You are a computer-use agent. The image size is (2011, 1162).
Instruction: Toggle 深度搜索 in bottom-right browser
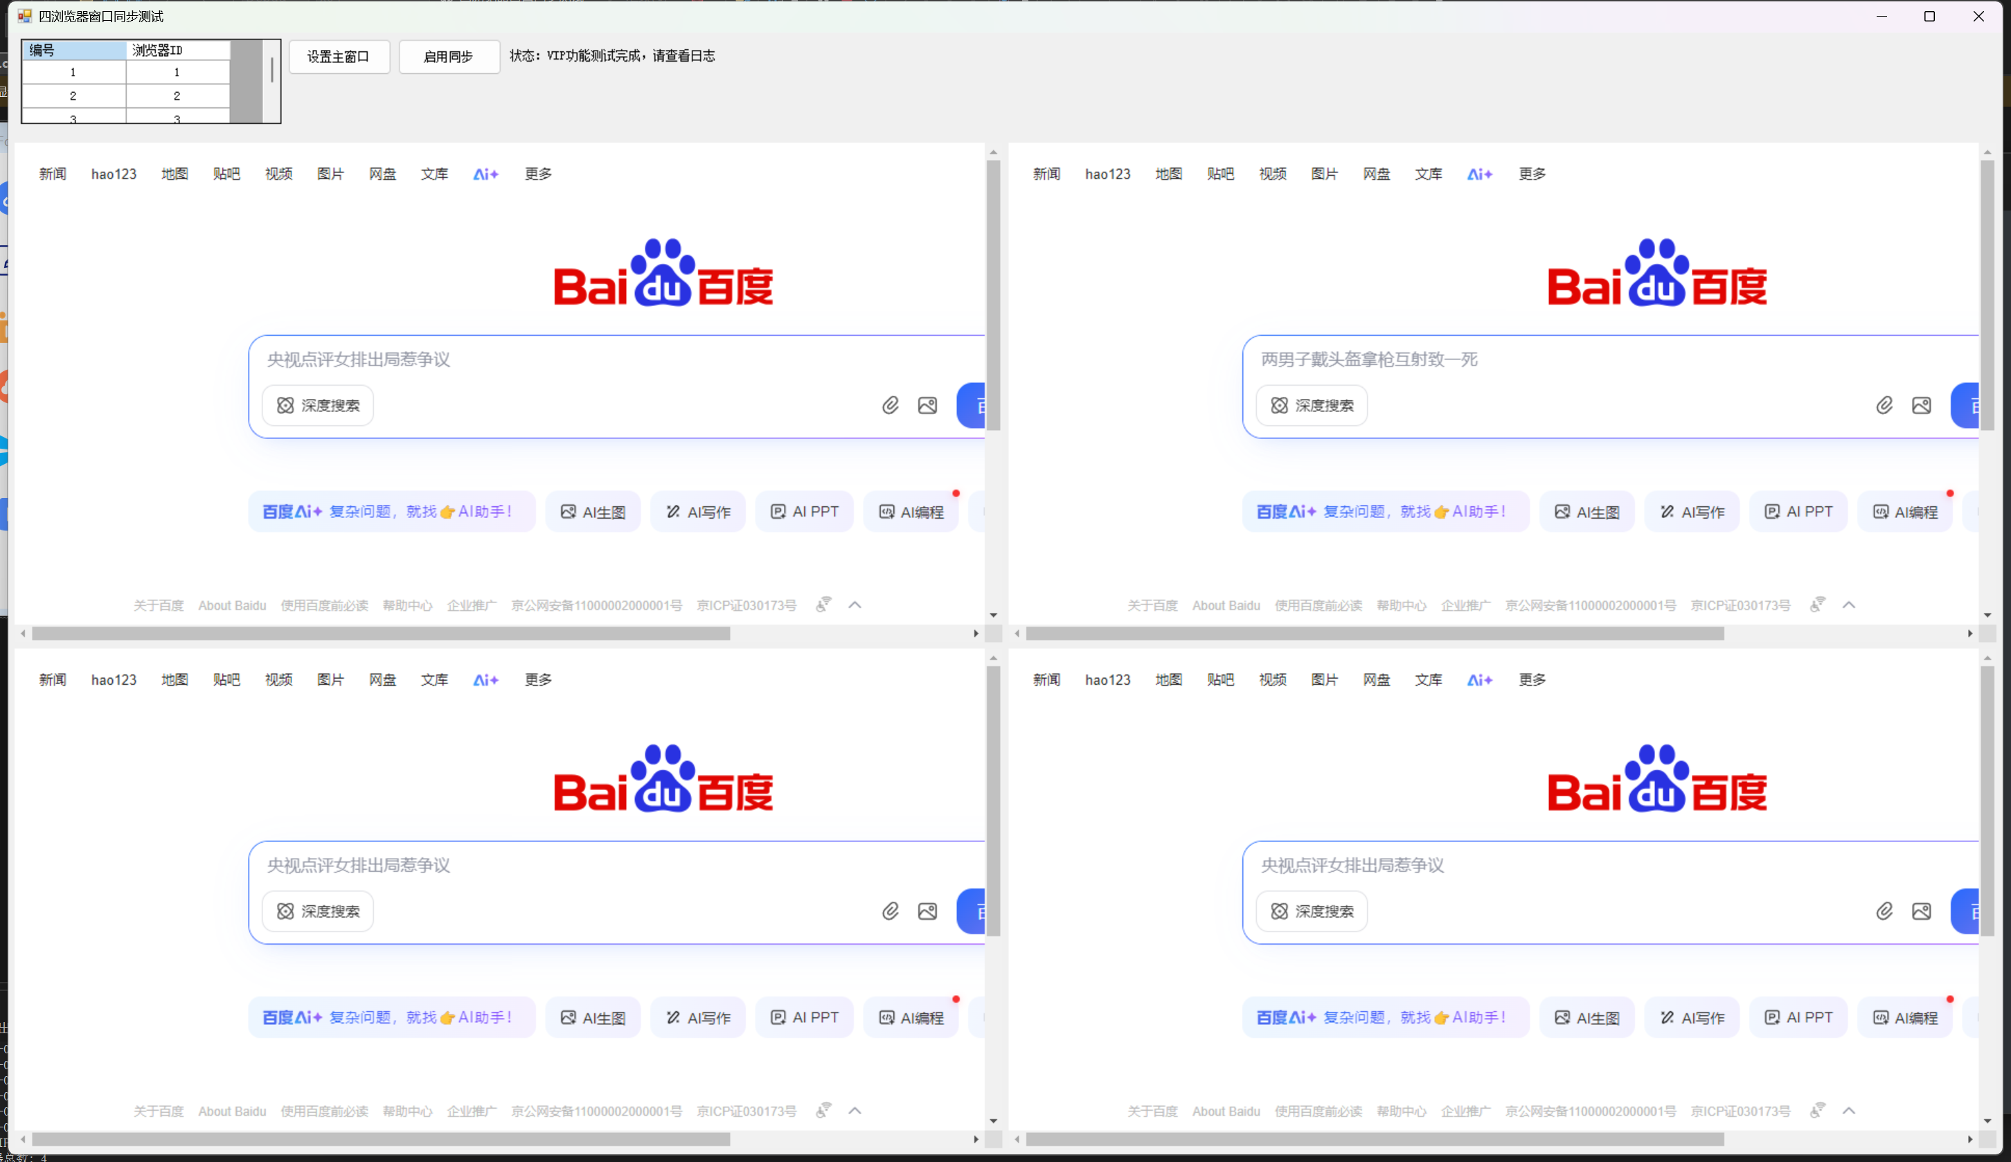click(1311, 911)
